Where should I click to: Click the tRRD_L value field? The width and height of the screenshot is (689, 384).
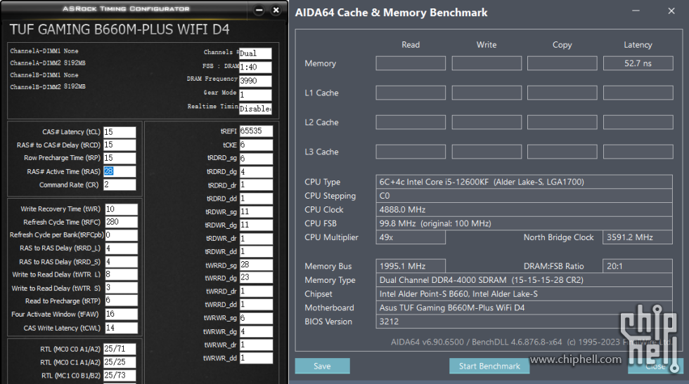[x=121, y=249]
